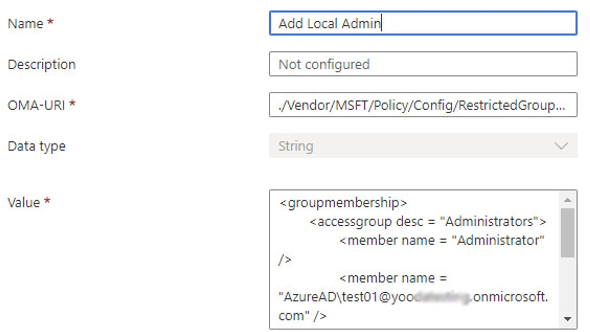The image size is (590, 332).
Task: Click the Name field label
Action: click(26, 24)
